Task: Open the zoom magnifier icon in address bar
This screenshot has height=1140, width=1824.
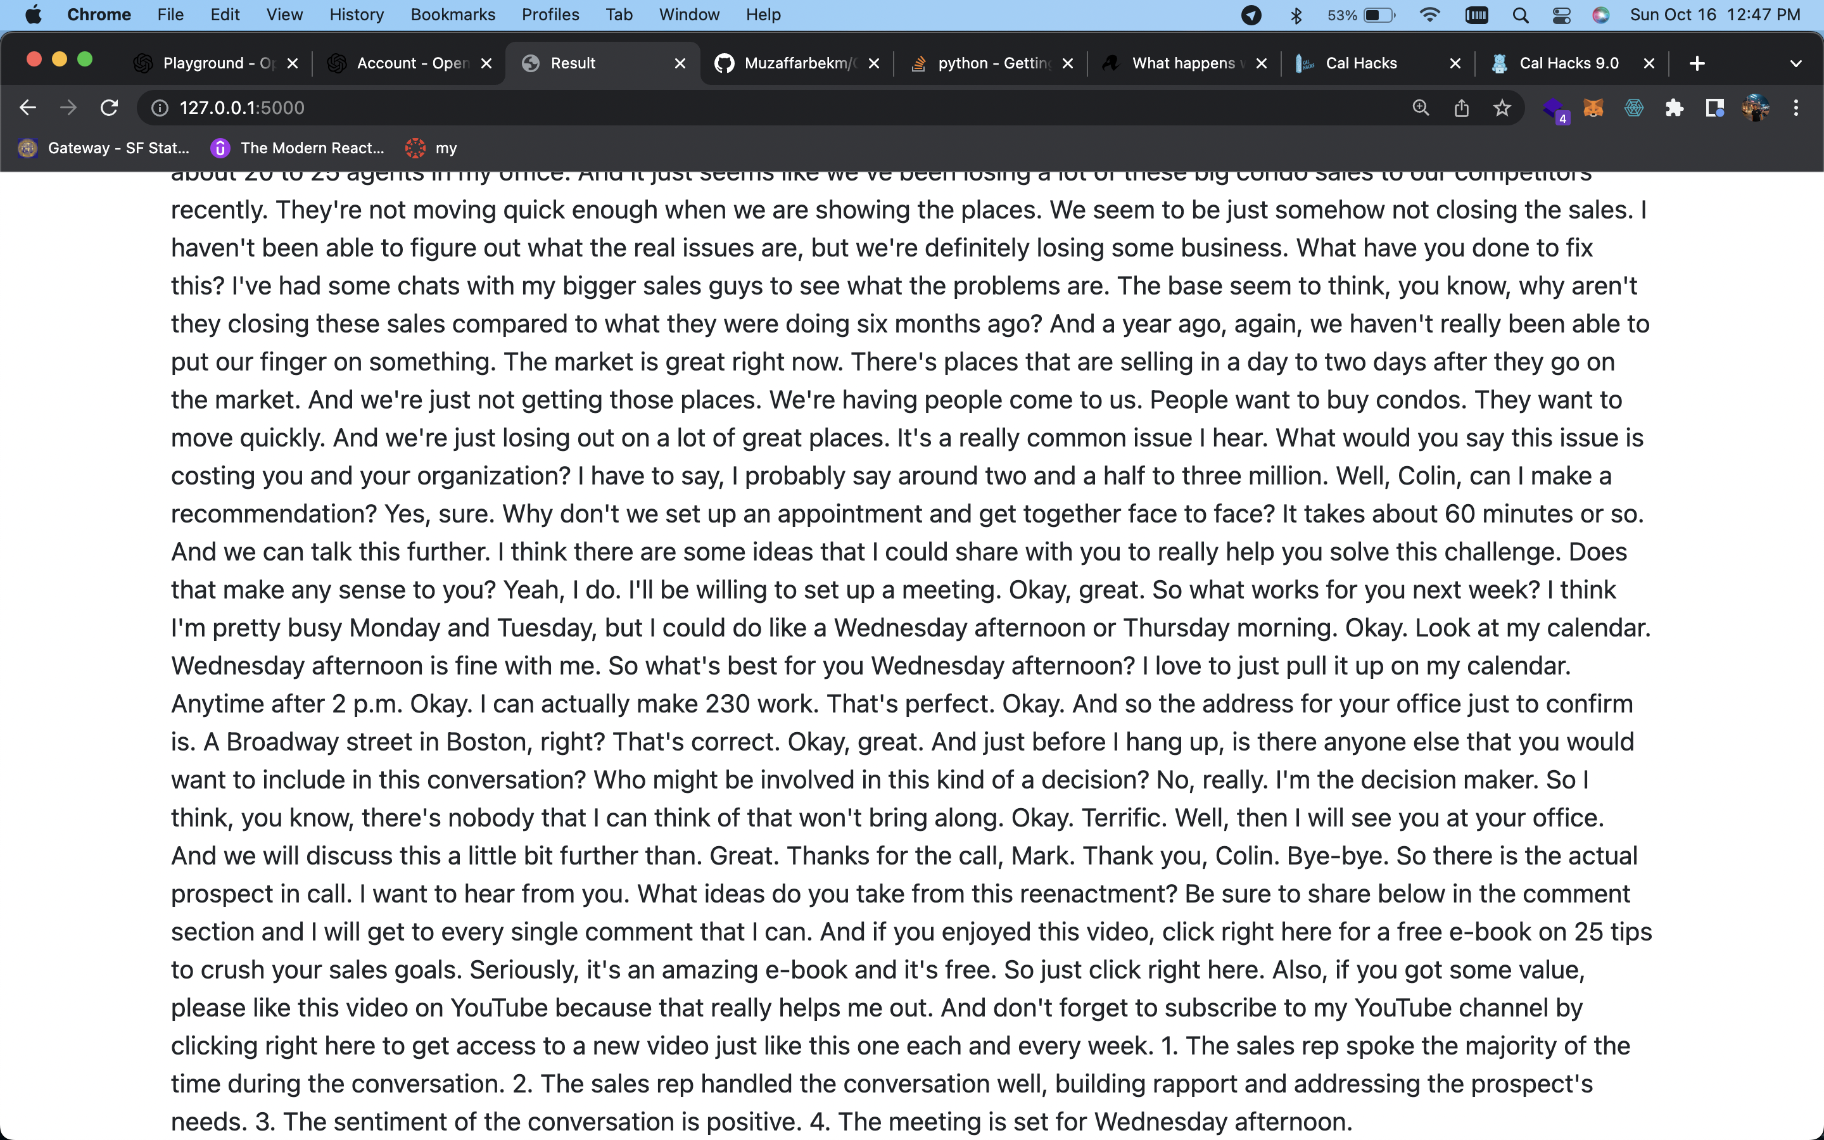Action: [x=1420, y=108]
